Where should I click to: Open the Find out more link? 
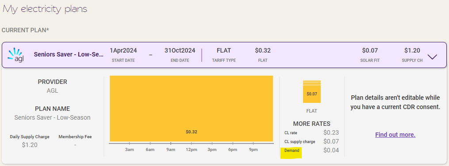pyautogui.click(x=395, y=135)
